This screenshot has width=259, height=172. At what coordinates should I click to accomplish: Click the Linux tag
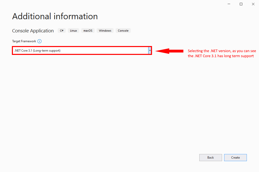(x=74, y=31)
